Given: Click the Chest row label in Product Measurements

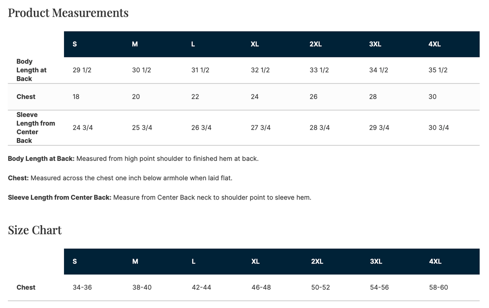Looking at the screenshot, I should [26, 97].
